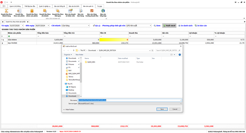Toggle the Tất cả checkbox
The height and width of the screenshot is (133, 246).
point(94,26)
